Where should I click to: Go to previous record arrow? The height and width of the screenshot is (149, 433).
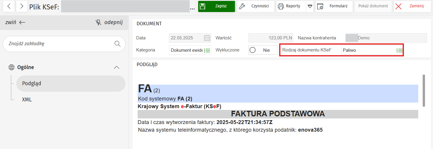tap(9, 6)
